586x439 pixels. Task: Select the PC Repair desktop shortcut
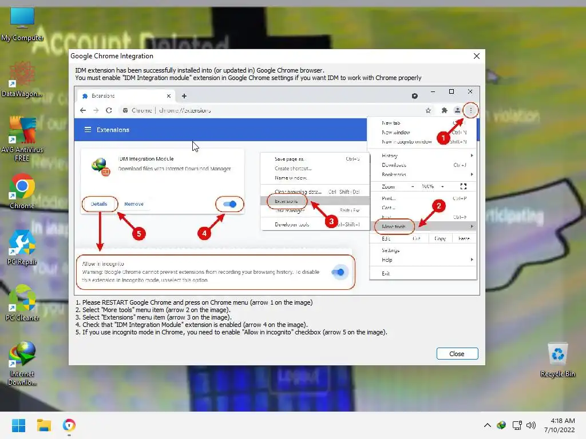tap(22, 248)
